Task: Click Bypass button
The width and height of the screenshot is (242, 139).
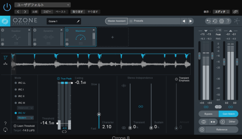Action: pos(208,114)
